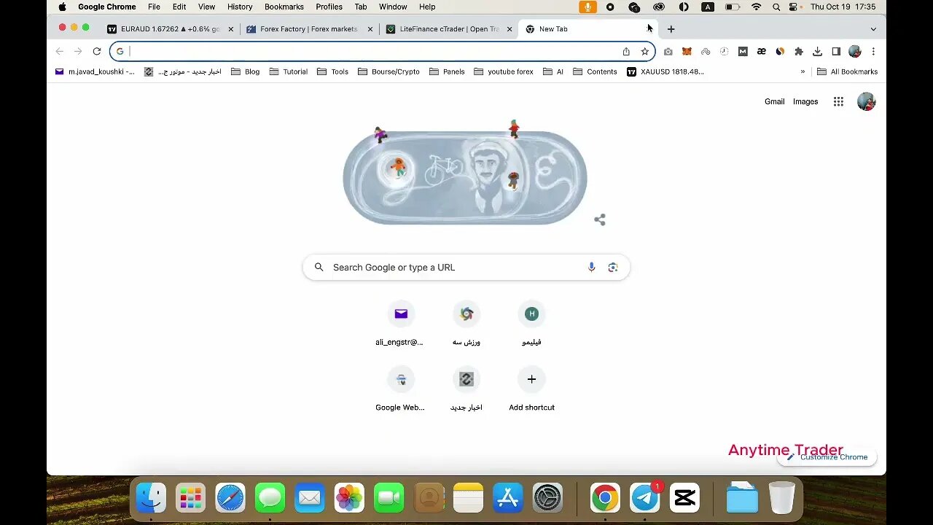The image size is (933, 525).
Task: Open a new tab with plus button
Action: coord(671,29)
